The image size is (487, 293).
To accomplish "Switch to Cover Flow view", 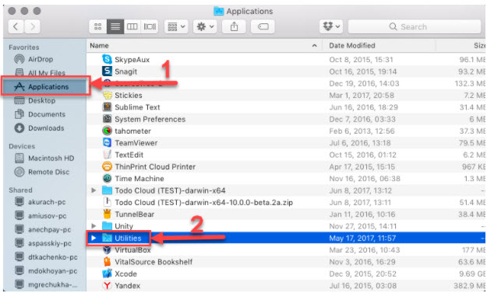I will pos(150,26).
